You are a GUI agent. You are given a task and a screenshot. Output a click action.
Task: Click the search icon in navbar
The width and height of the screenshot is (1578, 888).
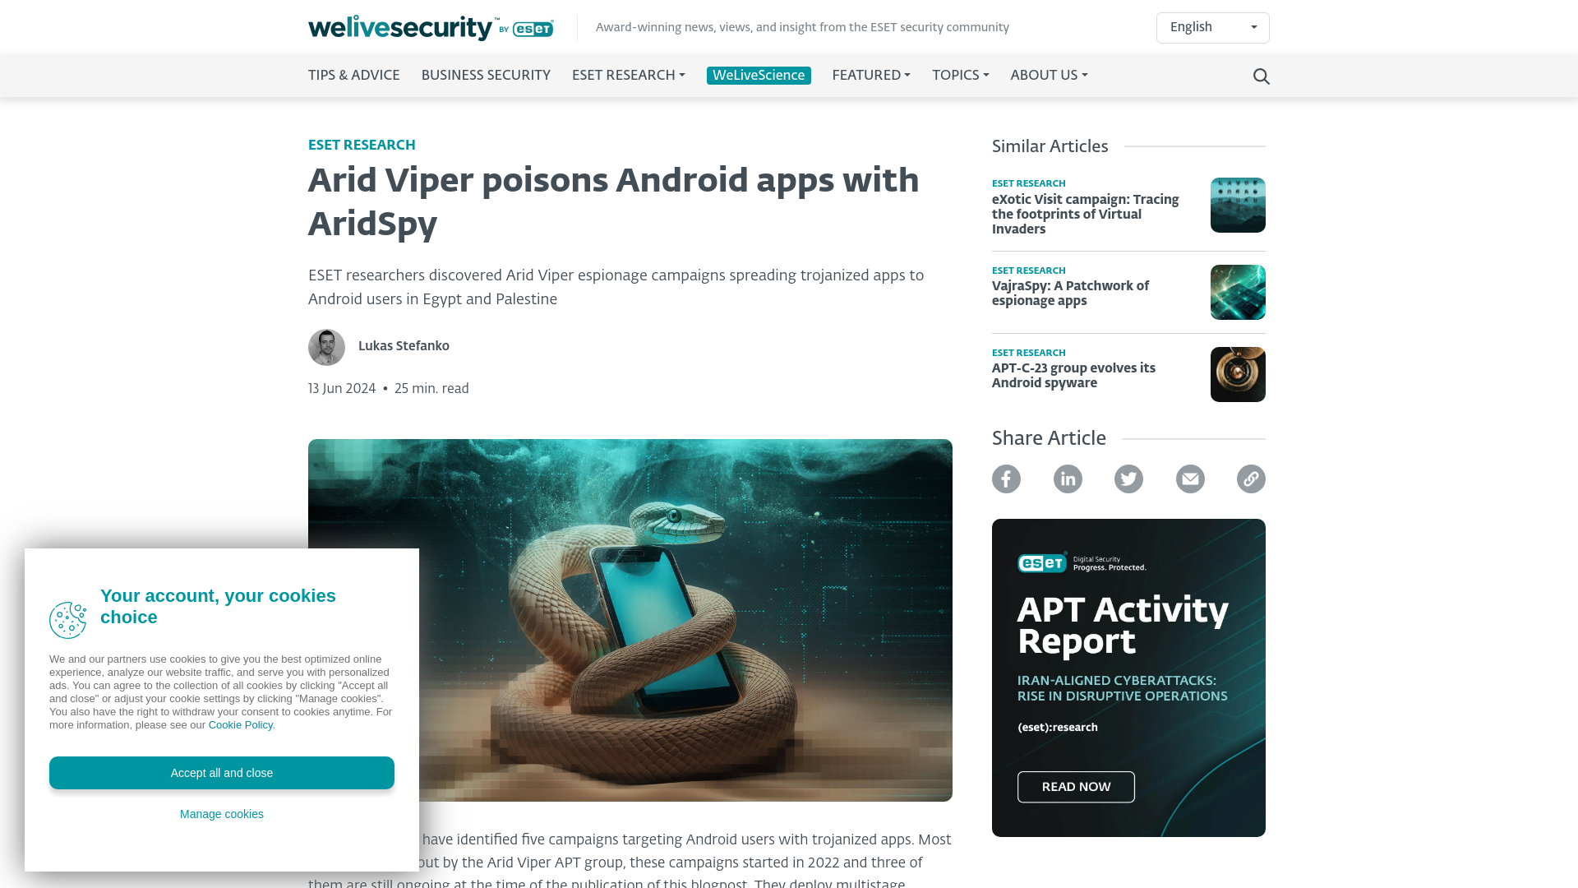[1261, 76]
